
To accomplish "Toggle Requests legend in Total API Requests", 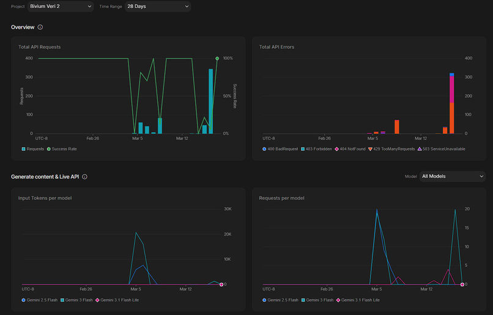I will click(x=32, y=149).
